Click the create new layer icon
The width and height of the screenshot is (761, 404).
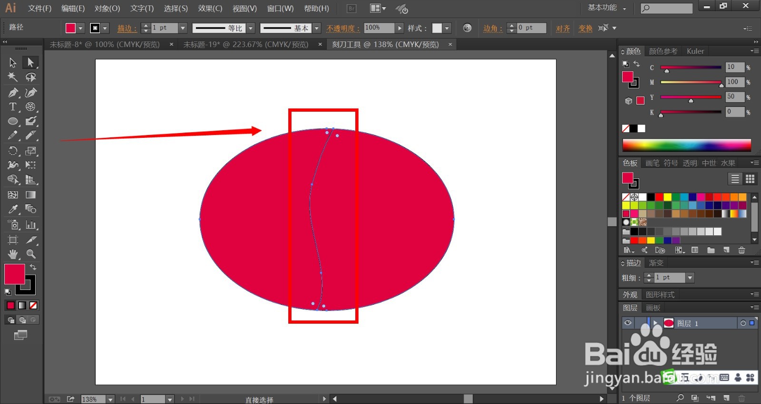coord(726,398)
